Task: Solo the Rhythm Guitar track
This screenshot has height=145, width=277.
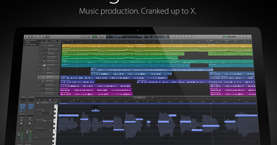Action: coord(48,94)
